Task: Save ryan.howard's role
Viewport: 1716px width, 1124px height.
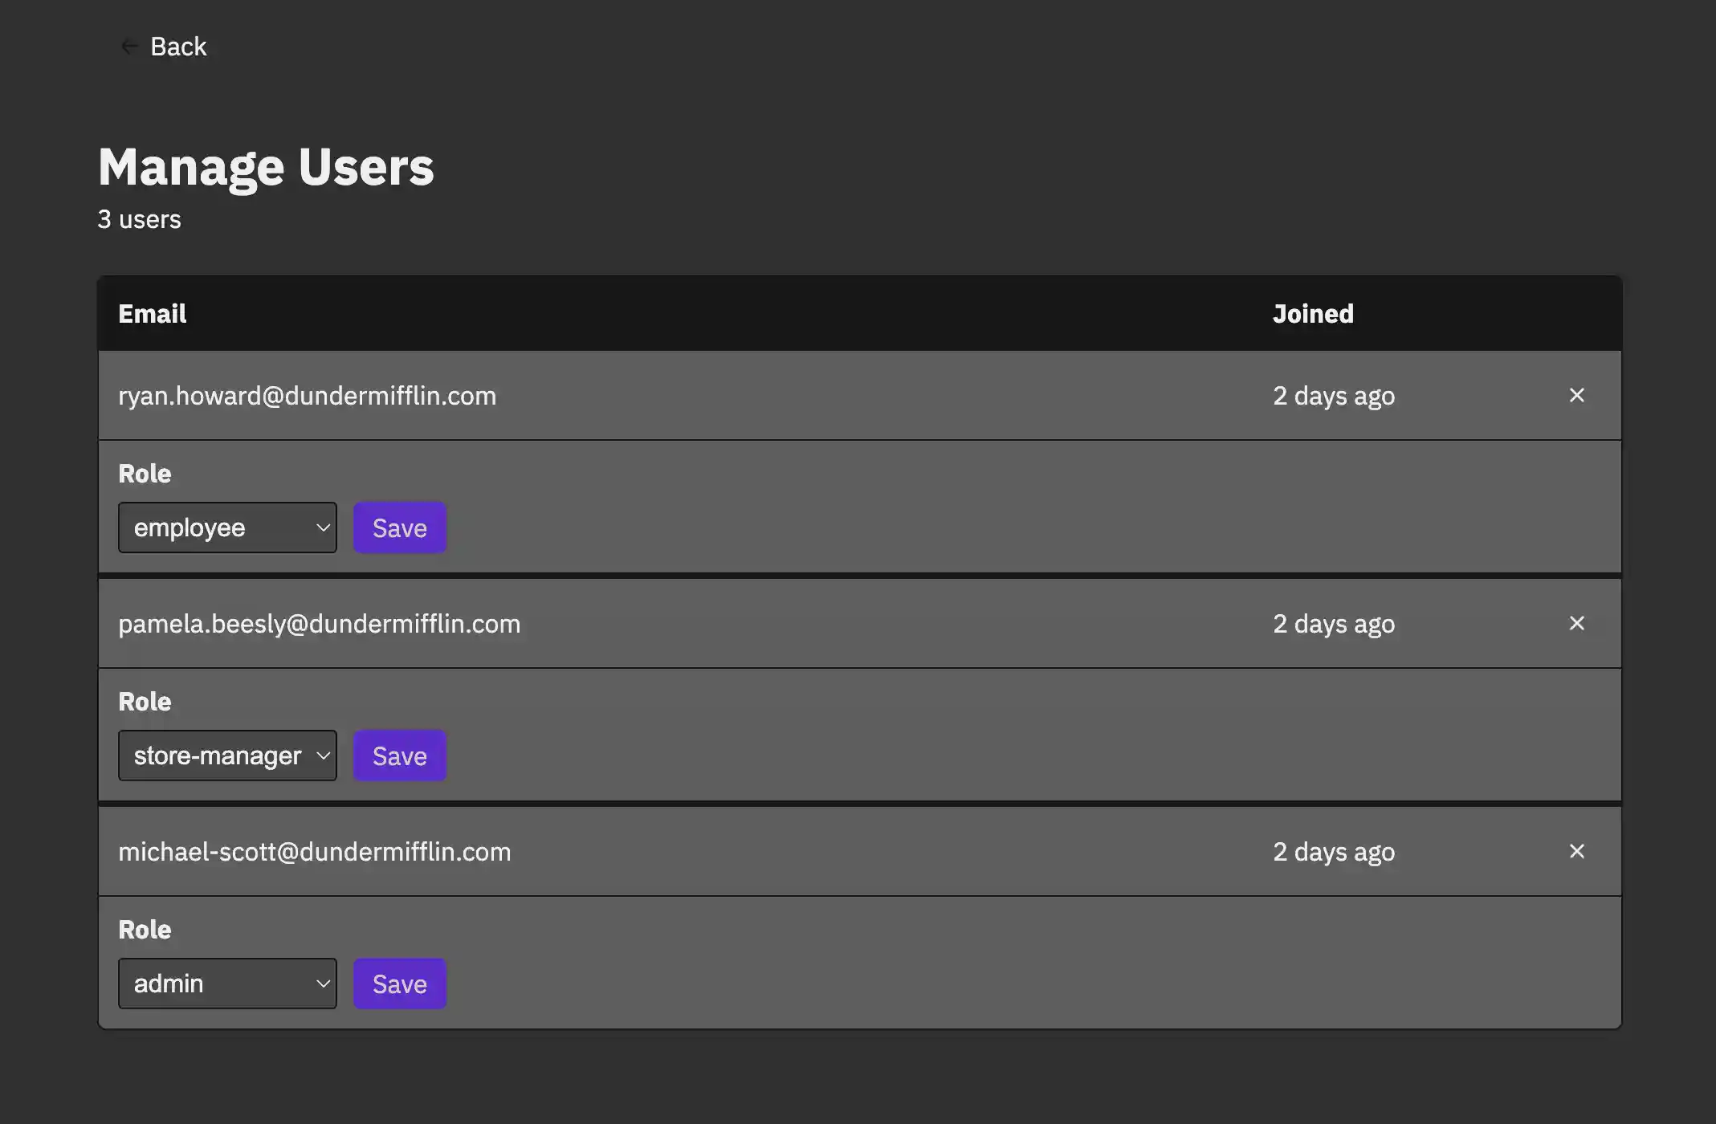Action: click(399, 527)
